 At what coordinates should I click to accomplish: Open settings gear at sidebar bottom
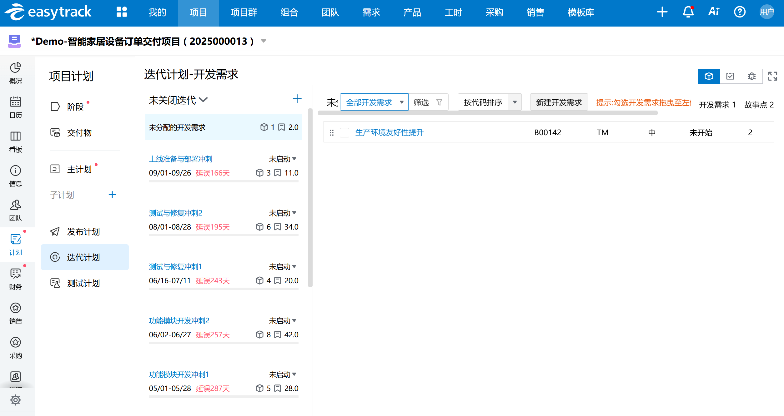15,400
